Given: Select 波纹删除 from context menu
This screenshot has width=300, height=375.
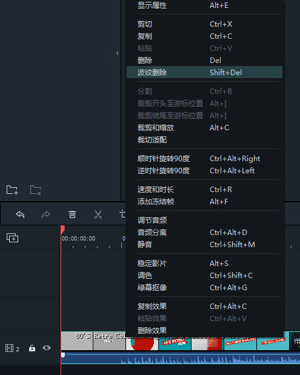Looking at the screenshot, I should click(x=204, y=72).
